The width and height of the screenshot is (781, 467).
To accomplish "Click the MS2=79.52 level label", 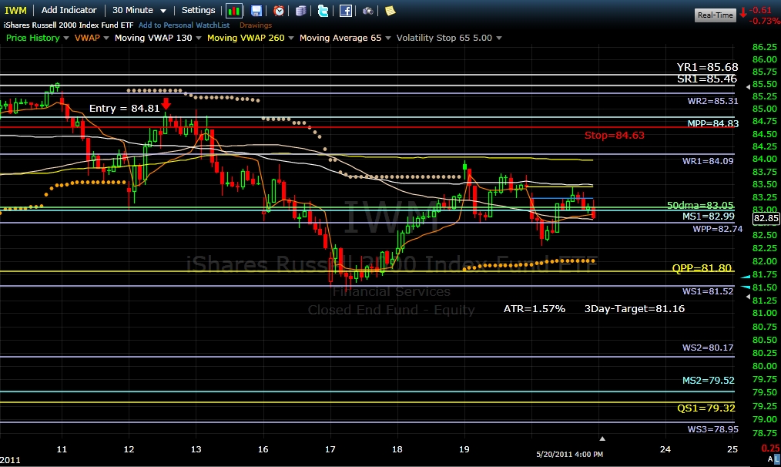I will tap(709, 380).
